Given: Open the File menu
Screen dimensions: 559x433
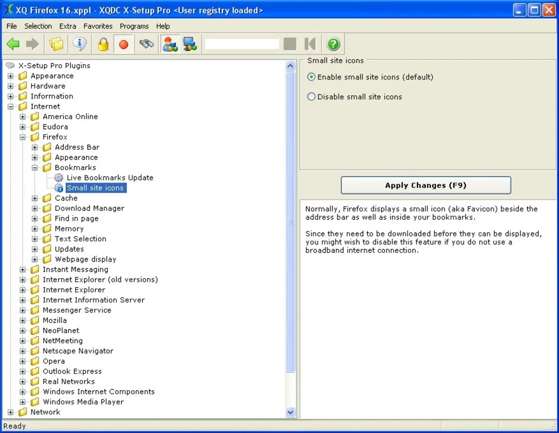Looking at the screenshot, I should (11, 26).
